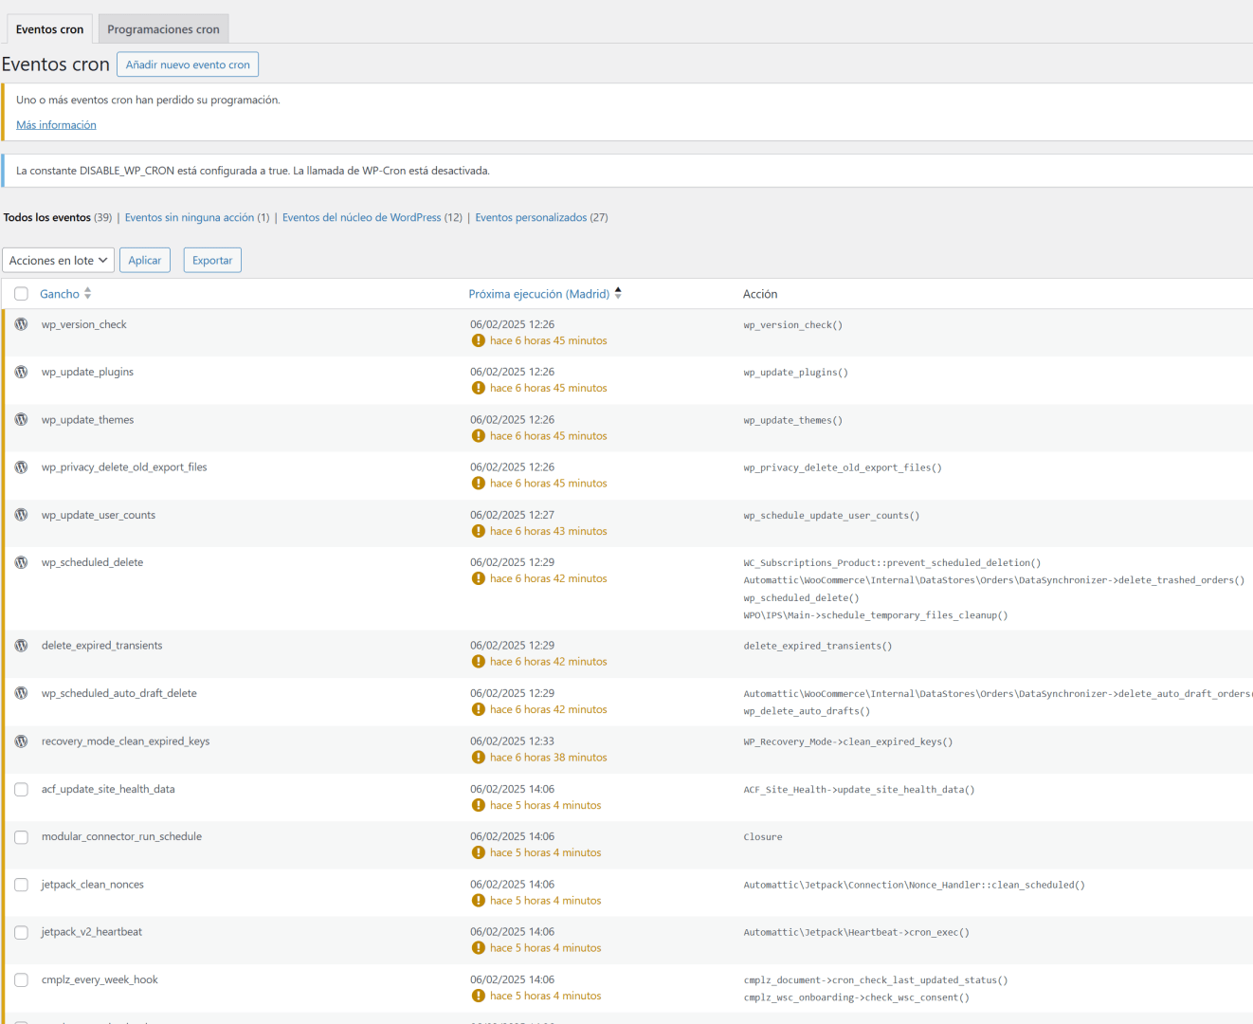Click the WordPress icon beside wp_scheduled_delete
This screenshot has height=1024, width=1253.
tap(21, 562)
